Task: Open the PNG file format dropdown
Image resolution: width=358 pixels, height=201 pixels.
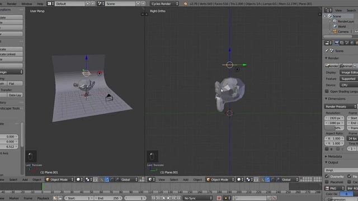Action: click(335, 188)
